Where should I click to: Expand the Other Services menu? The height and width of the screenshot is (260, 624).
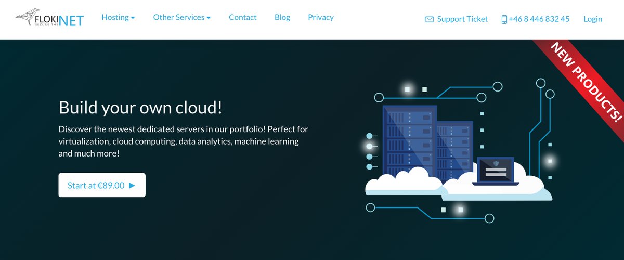coord(182,17)
